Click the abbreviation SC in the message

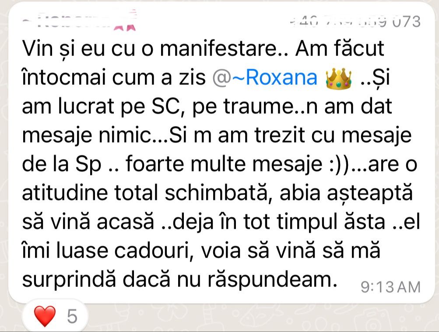tap(167, 106)
